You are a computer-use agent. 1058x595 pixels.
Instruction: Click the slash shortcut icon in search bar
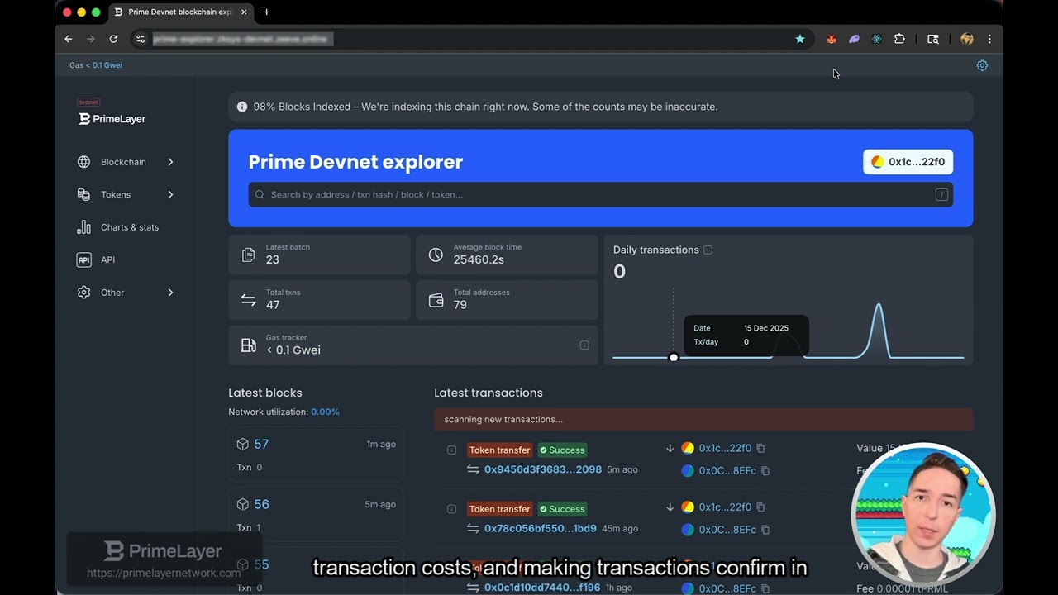pos(941,194)
